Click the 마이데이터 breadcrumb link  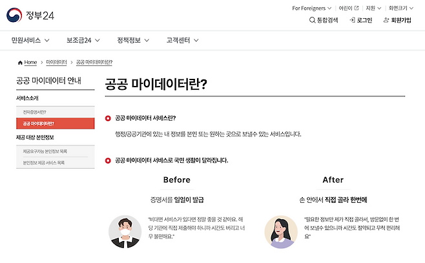tap(56, 63)
